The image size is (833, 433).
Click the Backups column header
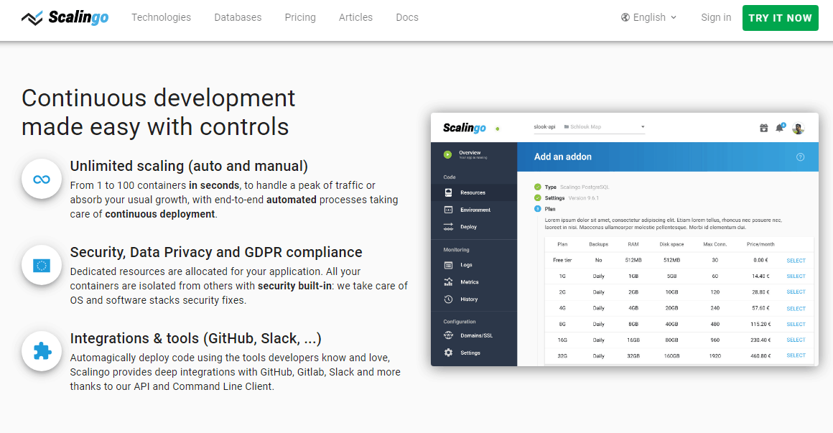pos(599,244)
